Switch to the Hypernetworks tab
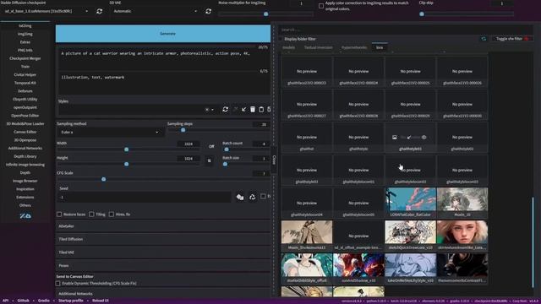This screenshot has height=304, width=541. click(x=354, y=47)
